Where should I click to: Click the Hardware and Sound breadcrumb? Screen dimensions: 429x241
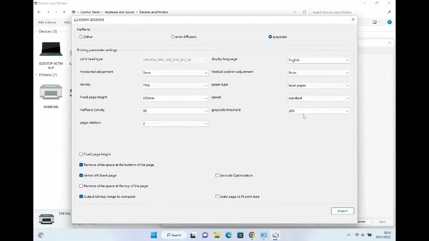click(x=119, y=12)
